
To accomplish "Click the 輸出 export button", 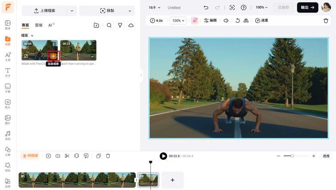I will point(308,7).
